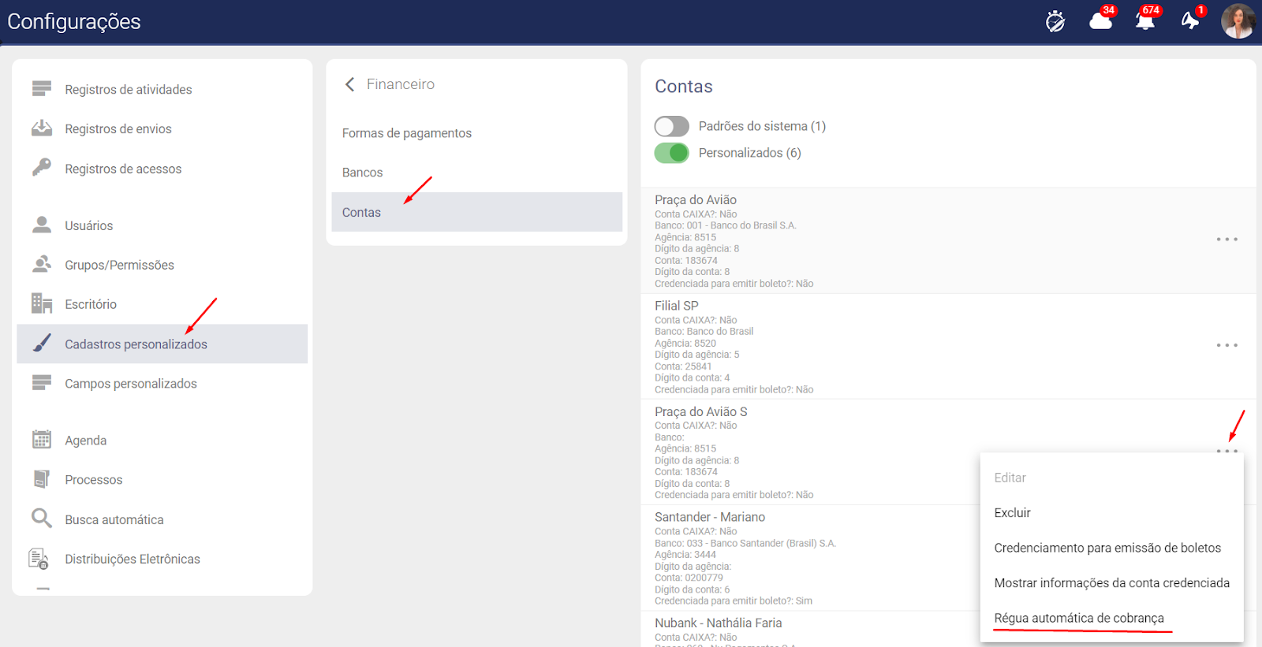Open the Bancos section
This screenshot has width=1262, height=647.
pyautogui.click(x=362, y=173)
